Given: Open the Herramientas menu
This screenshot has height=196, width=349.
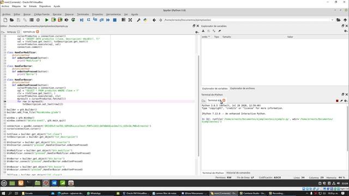Looking at the screenshot, I should [x=113, y=15].
